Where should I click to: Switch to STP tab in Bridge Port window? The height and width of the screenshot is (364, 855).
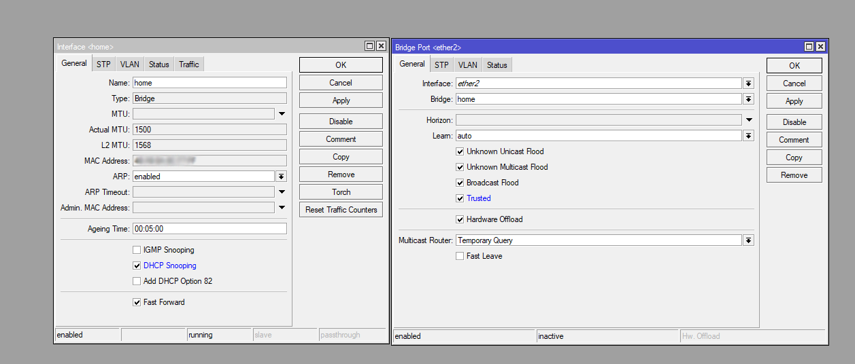441,65
